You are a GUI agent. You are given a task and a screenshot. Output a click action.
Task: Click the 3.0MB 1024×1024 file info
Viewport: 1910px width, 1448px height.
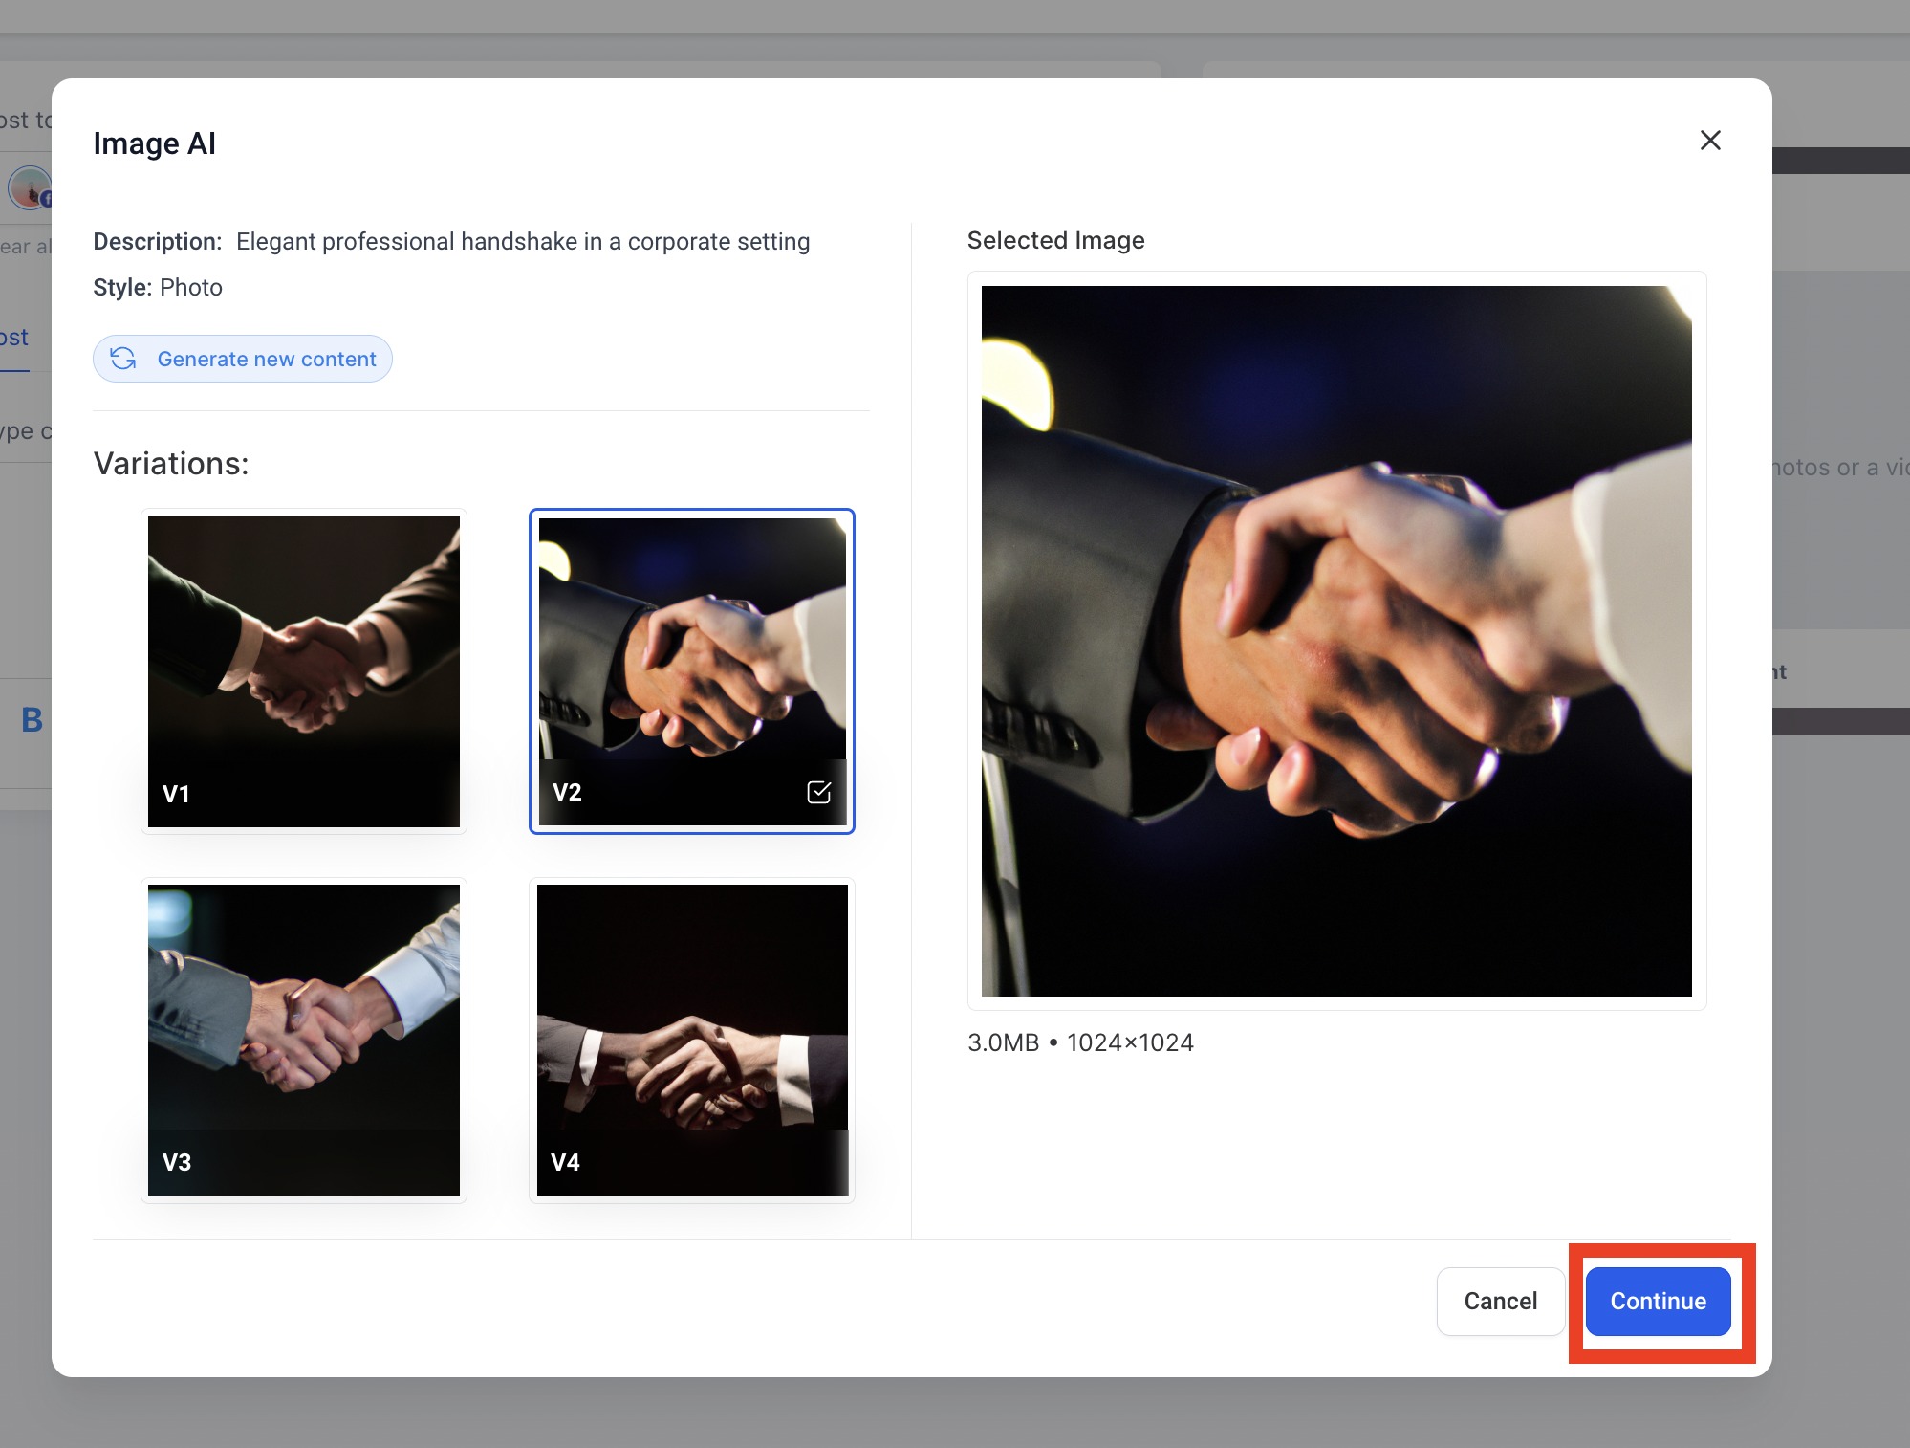(x=1080, y=1042)
